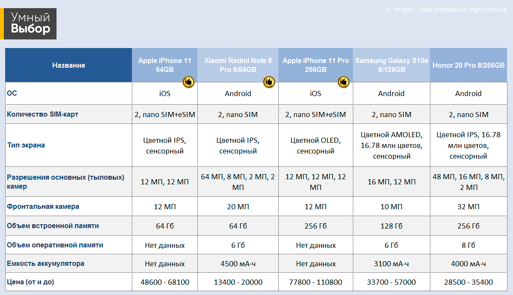This screenshot has height=295, width=513.
Task: Select the Apple iPhone 11 Pro 256GB header
Action: click(316, 65)
